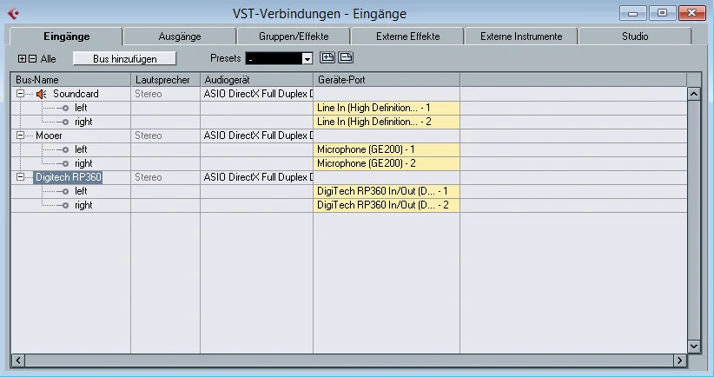The width and height of the screenshot is (714, 377).
Task: Click the horizontal scrollbar left arrow
Action: [x=17, y=360]
